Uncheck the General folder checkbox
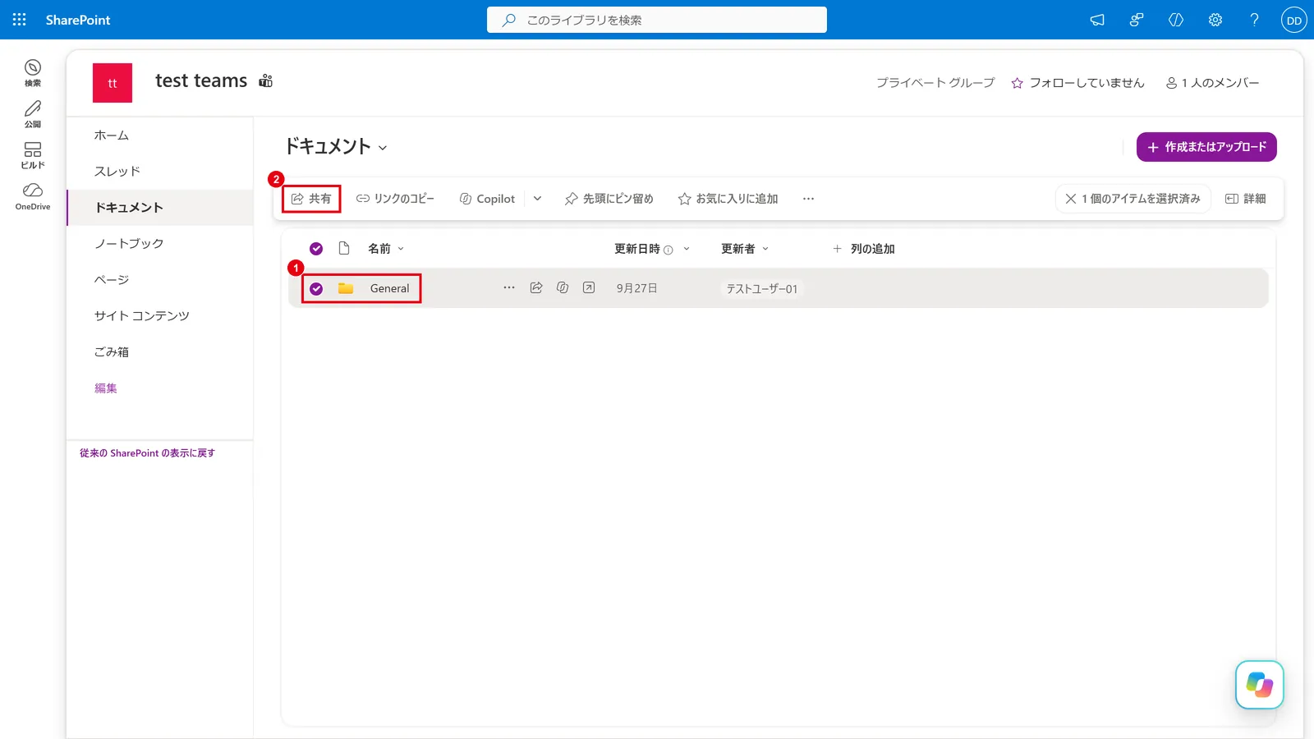 click(316, 288)
